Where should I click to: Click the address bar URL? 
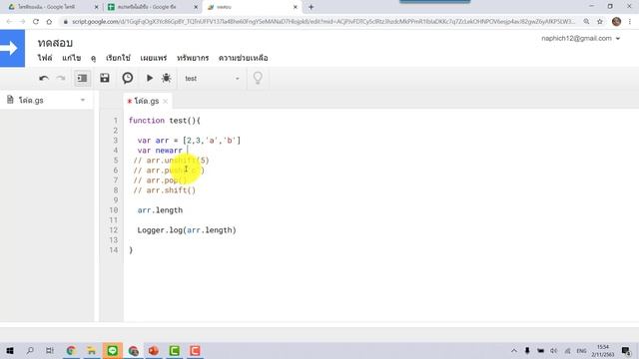tap(323, 22)
